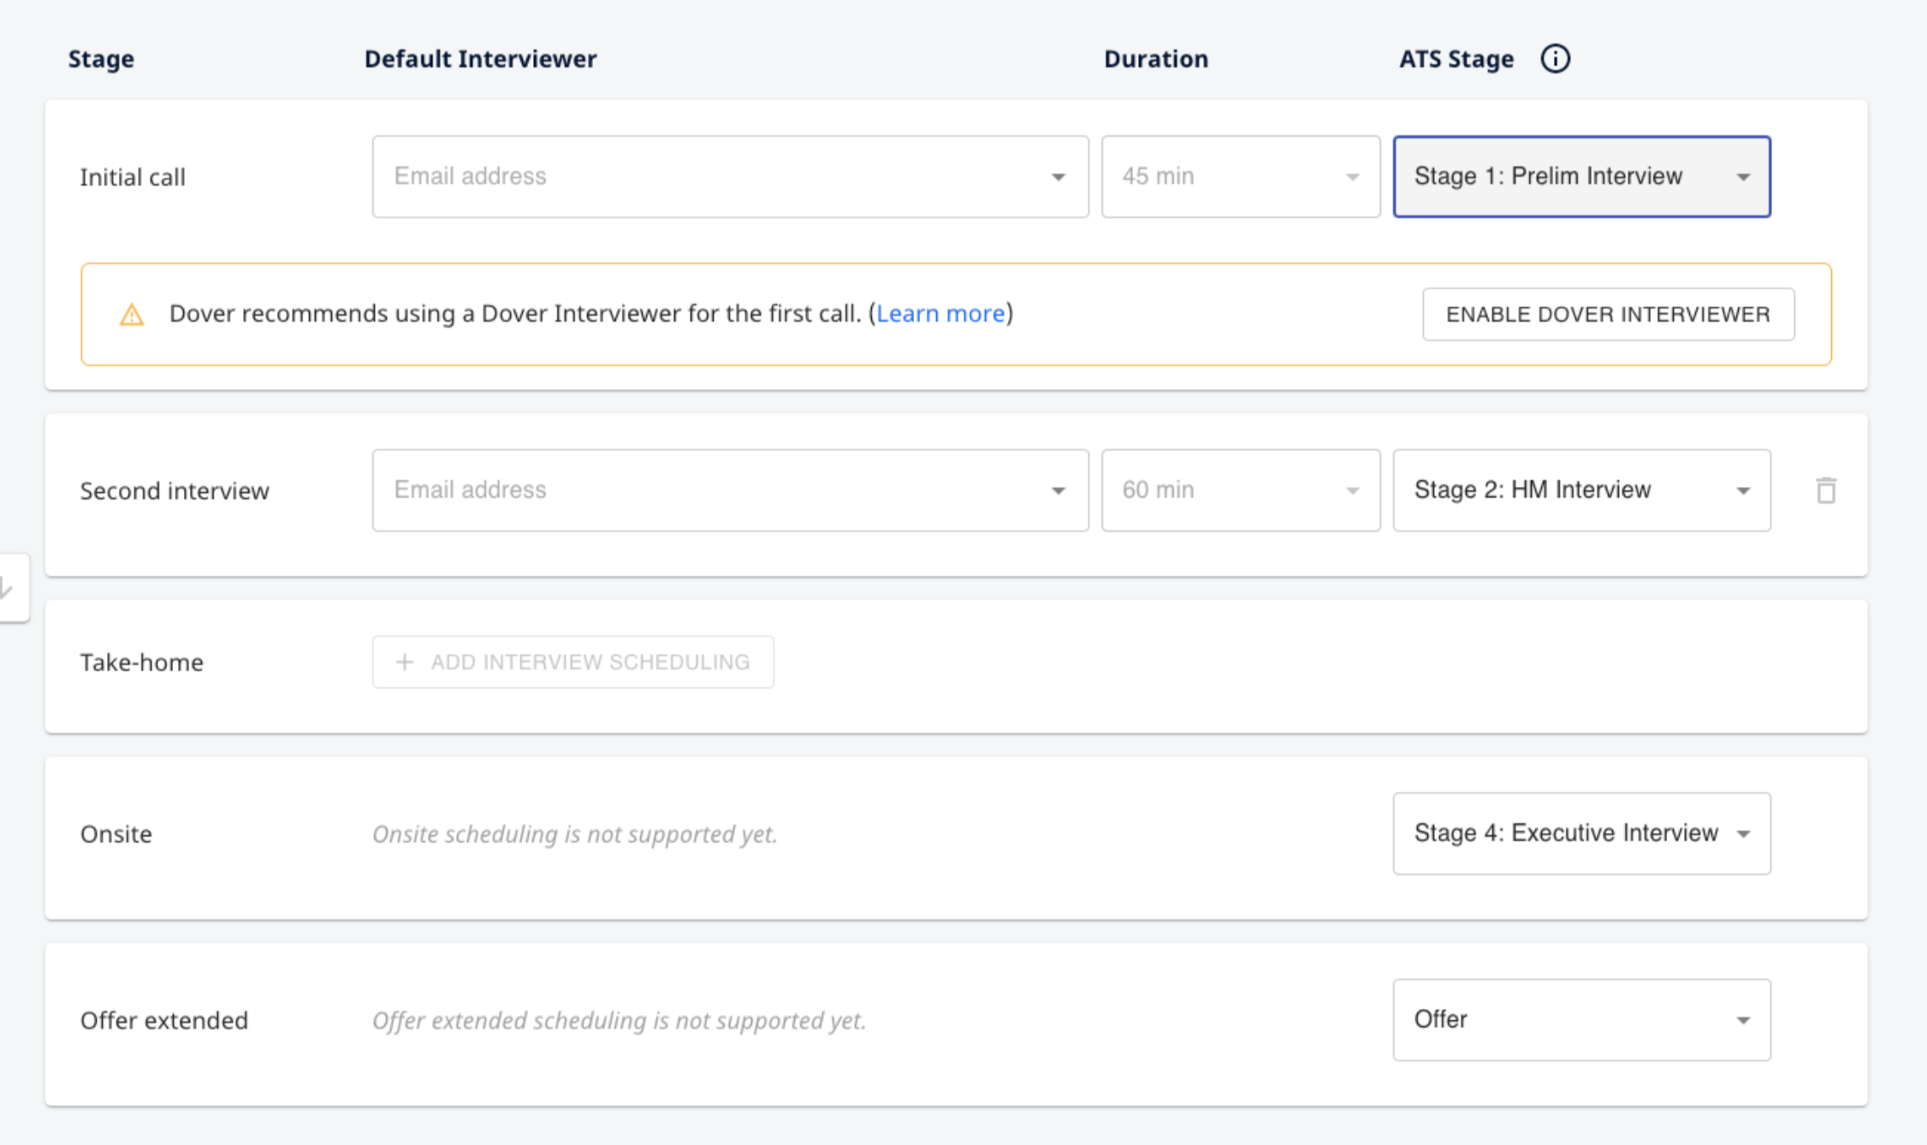Click the Duration column header
Image resolution: width=1927 pixels, height=1145 pixels.
tap(1155, 58)
